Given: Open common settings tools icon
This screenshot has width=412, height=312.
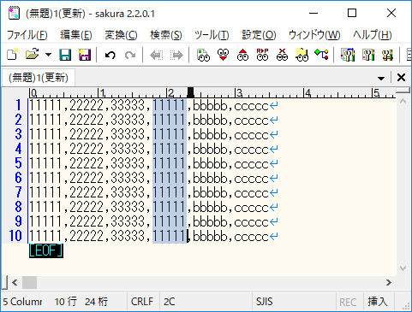Looking at the screenshot, I should (387, 55).
